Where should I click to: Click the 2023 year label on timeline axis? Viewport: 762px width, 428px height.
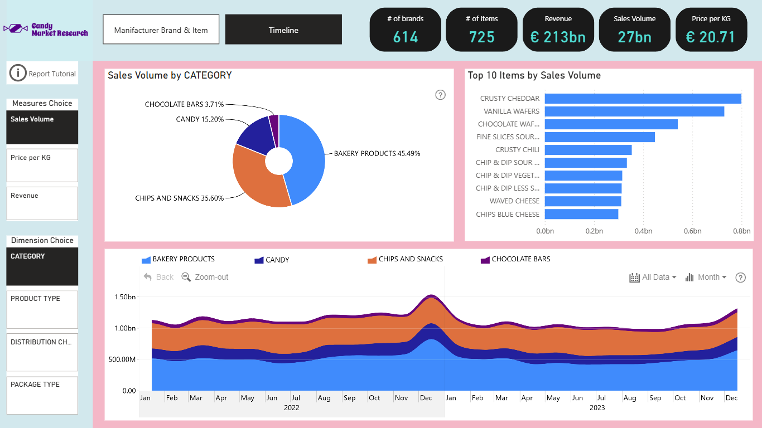tap(597, 408)
